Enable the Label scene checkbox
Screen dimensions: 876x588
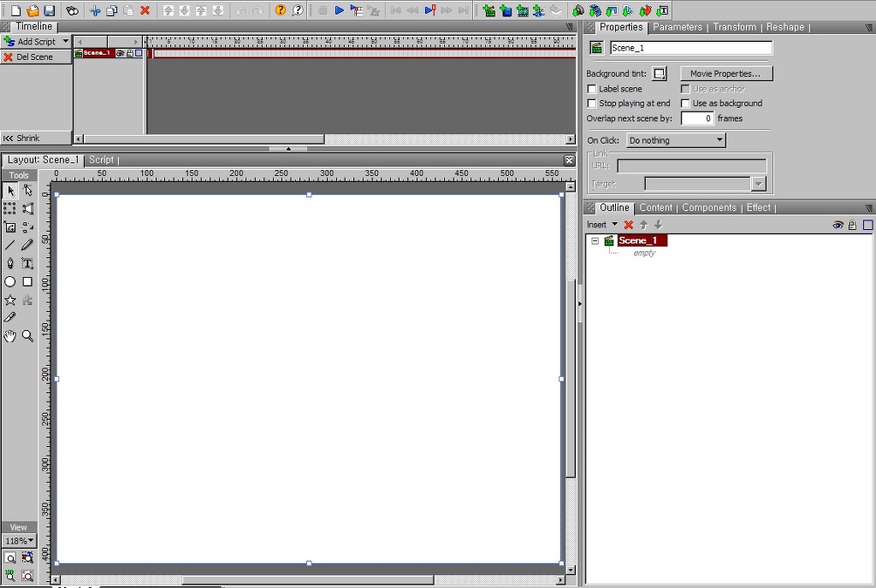(x=592, y=89)
